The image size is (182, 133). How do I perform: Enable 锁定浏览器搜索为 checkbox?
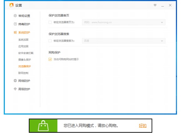[x=50, y=41]
